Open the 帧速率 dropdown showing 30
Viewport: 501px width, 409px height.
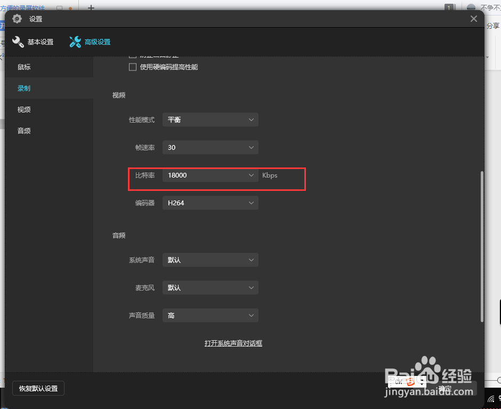[x=210, y=147]
